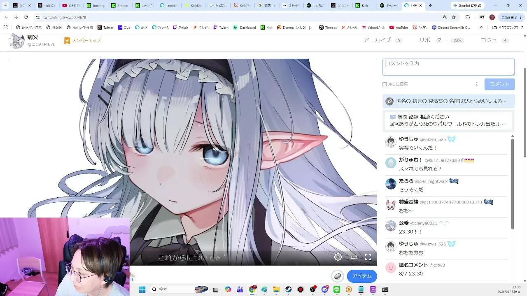Click the Windows taskbar 検索 search box

(x=179, y=289)
